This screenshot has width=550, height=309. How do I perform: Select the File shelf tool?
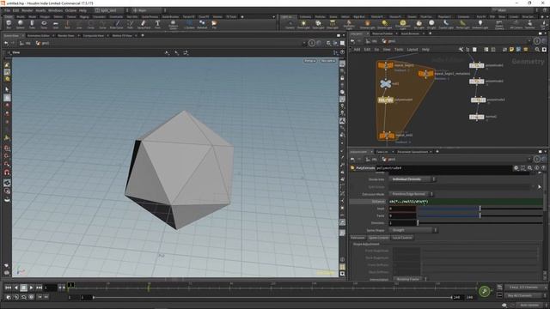[214, 24]
